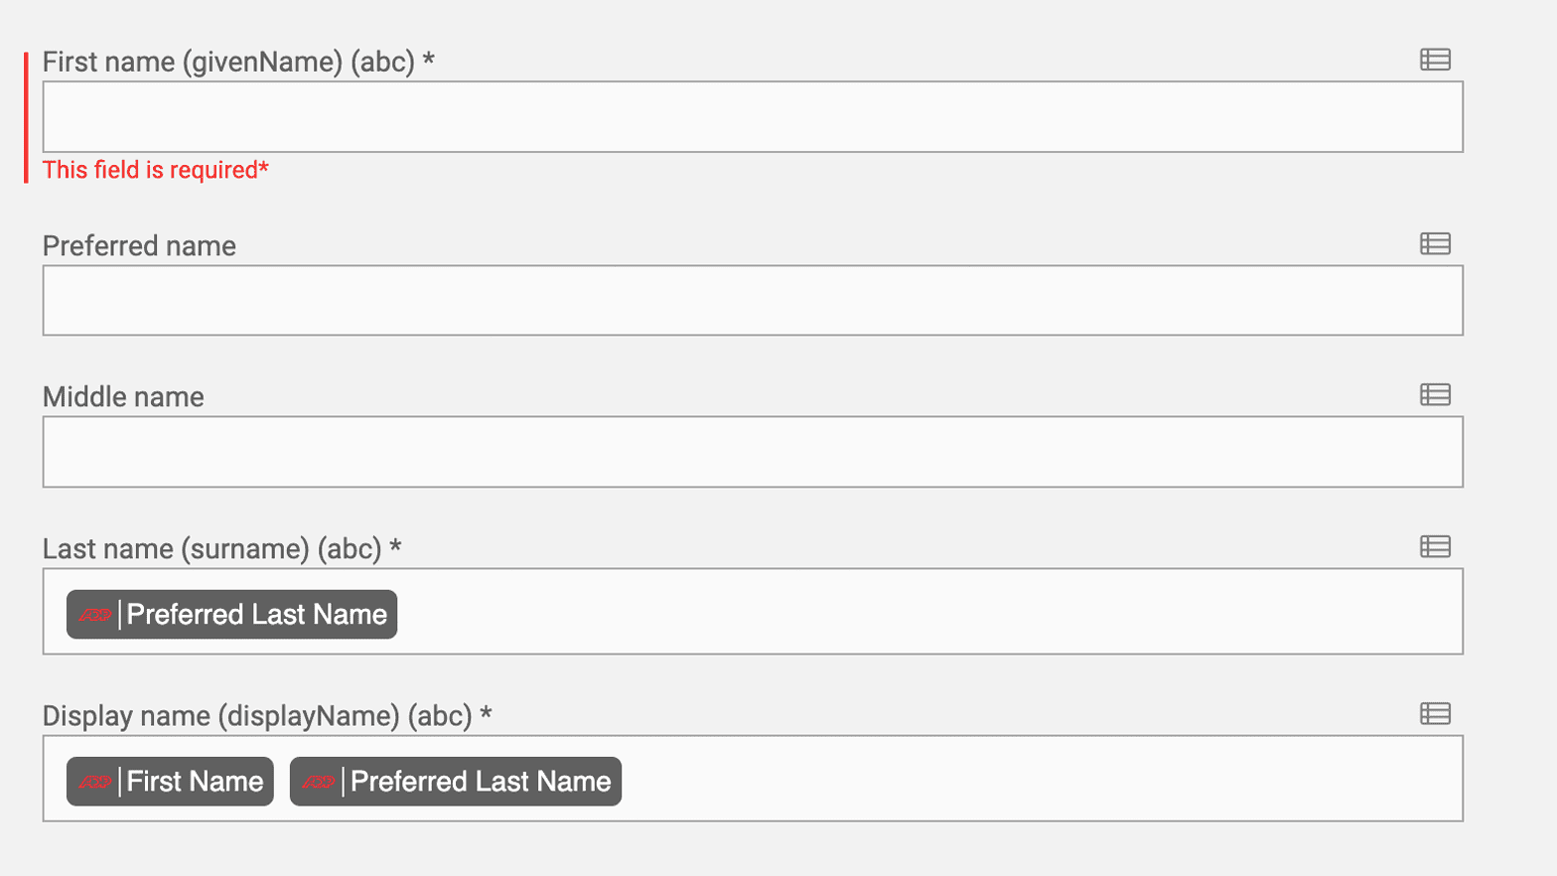
Task: Select the Preferred Last Name token in Last name
Action: pos(230,614)
